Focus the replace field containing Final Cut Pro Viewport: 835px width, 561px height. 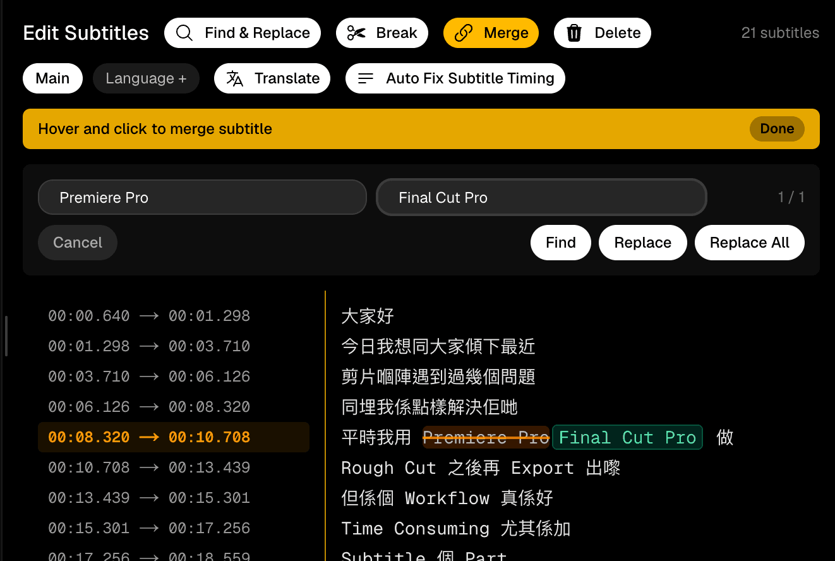541,198
